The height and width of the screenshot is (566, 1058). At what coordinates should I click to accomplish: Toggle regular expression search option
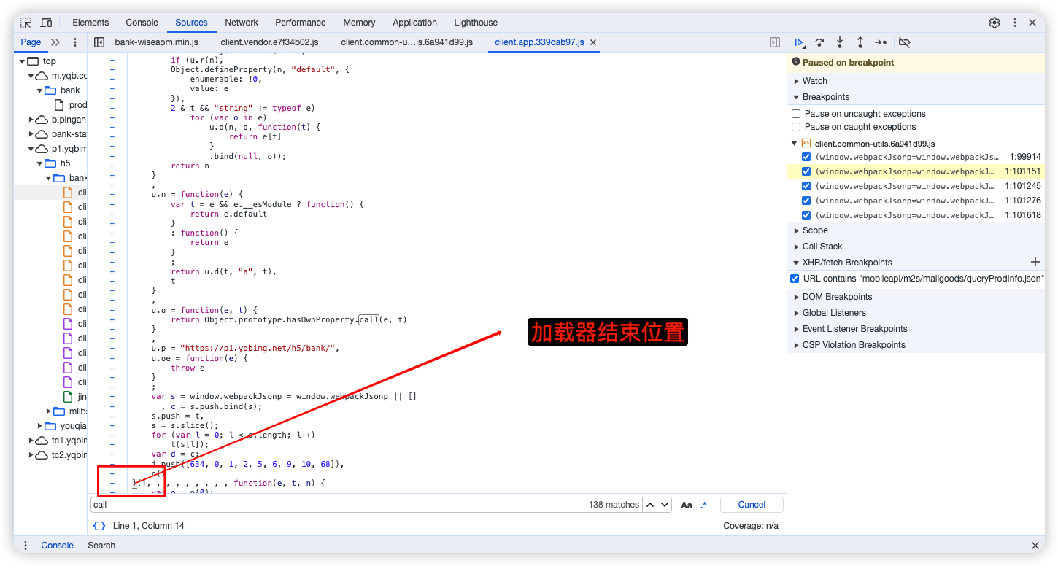pos(703,505)
